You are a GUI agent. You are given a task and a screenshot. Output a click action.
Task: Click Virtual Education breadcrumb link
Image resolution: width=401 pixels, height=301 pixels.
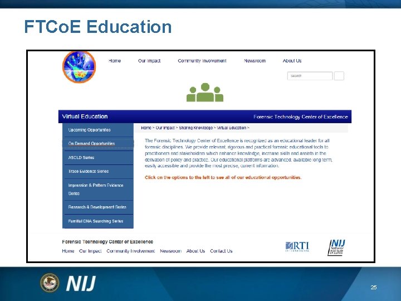click(x=232, y=128)
